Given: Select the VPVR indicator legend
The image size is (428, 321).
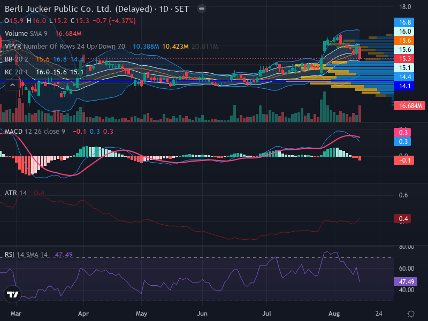Looking at the screenshot, I should tap(65, 47).
